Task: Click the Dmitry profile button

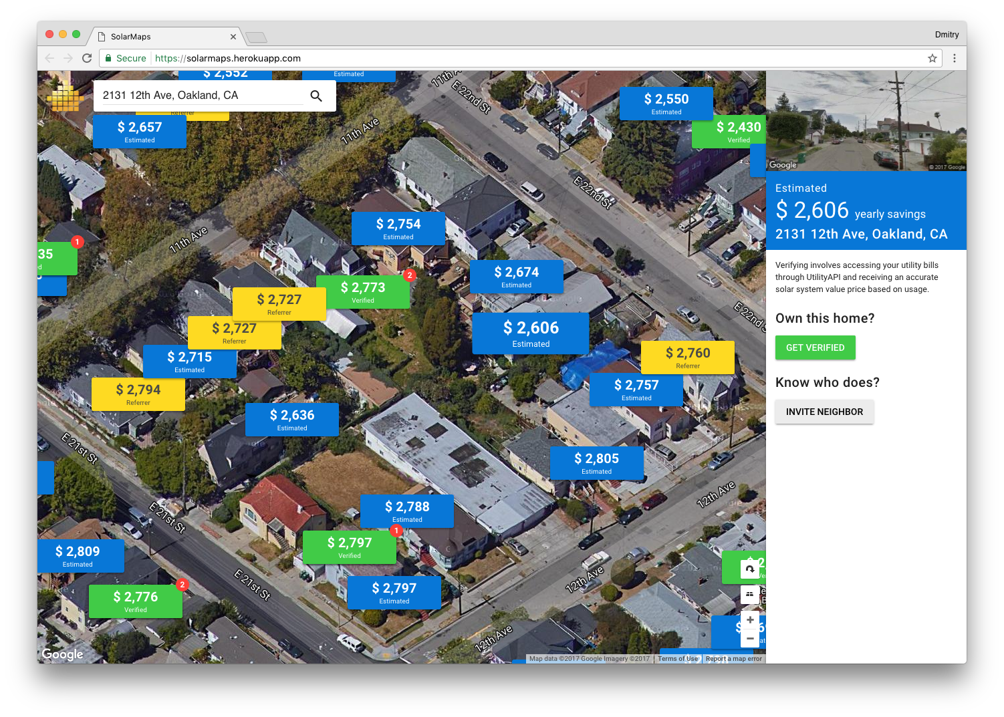Action: pos(947,35)
